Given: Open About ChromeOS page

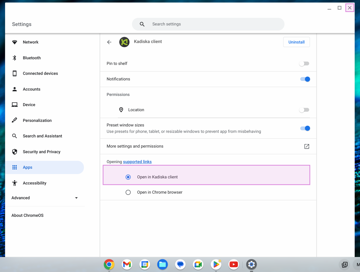Looking at the screenshot, I should (27, 216).
